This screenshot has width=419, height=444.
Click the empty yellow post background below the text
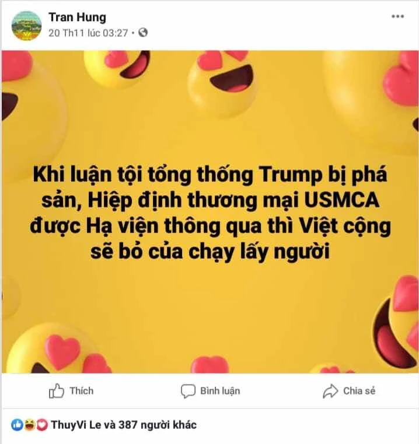(x=210, y=306)
